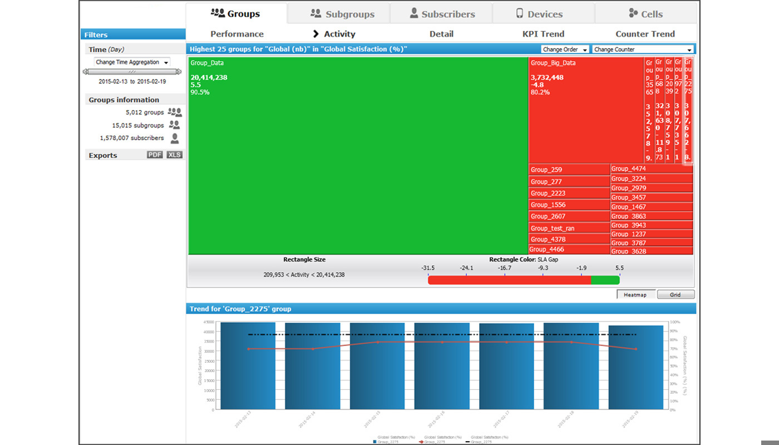Select the Group_3628 heatmap cell

[x=652, y=251]
